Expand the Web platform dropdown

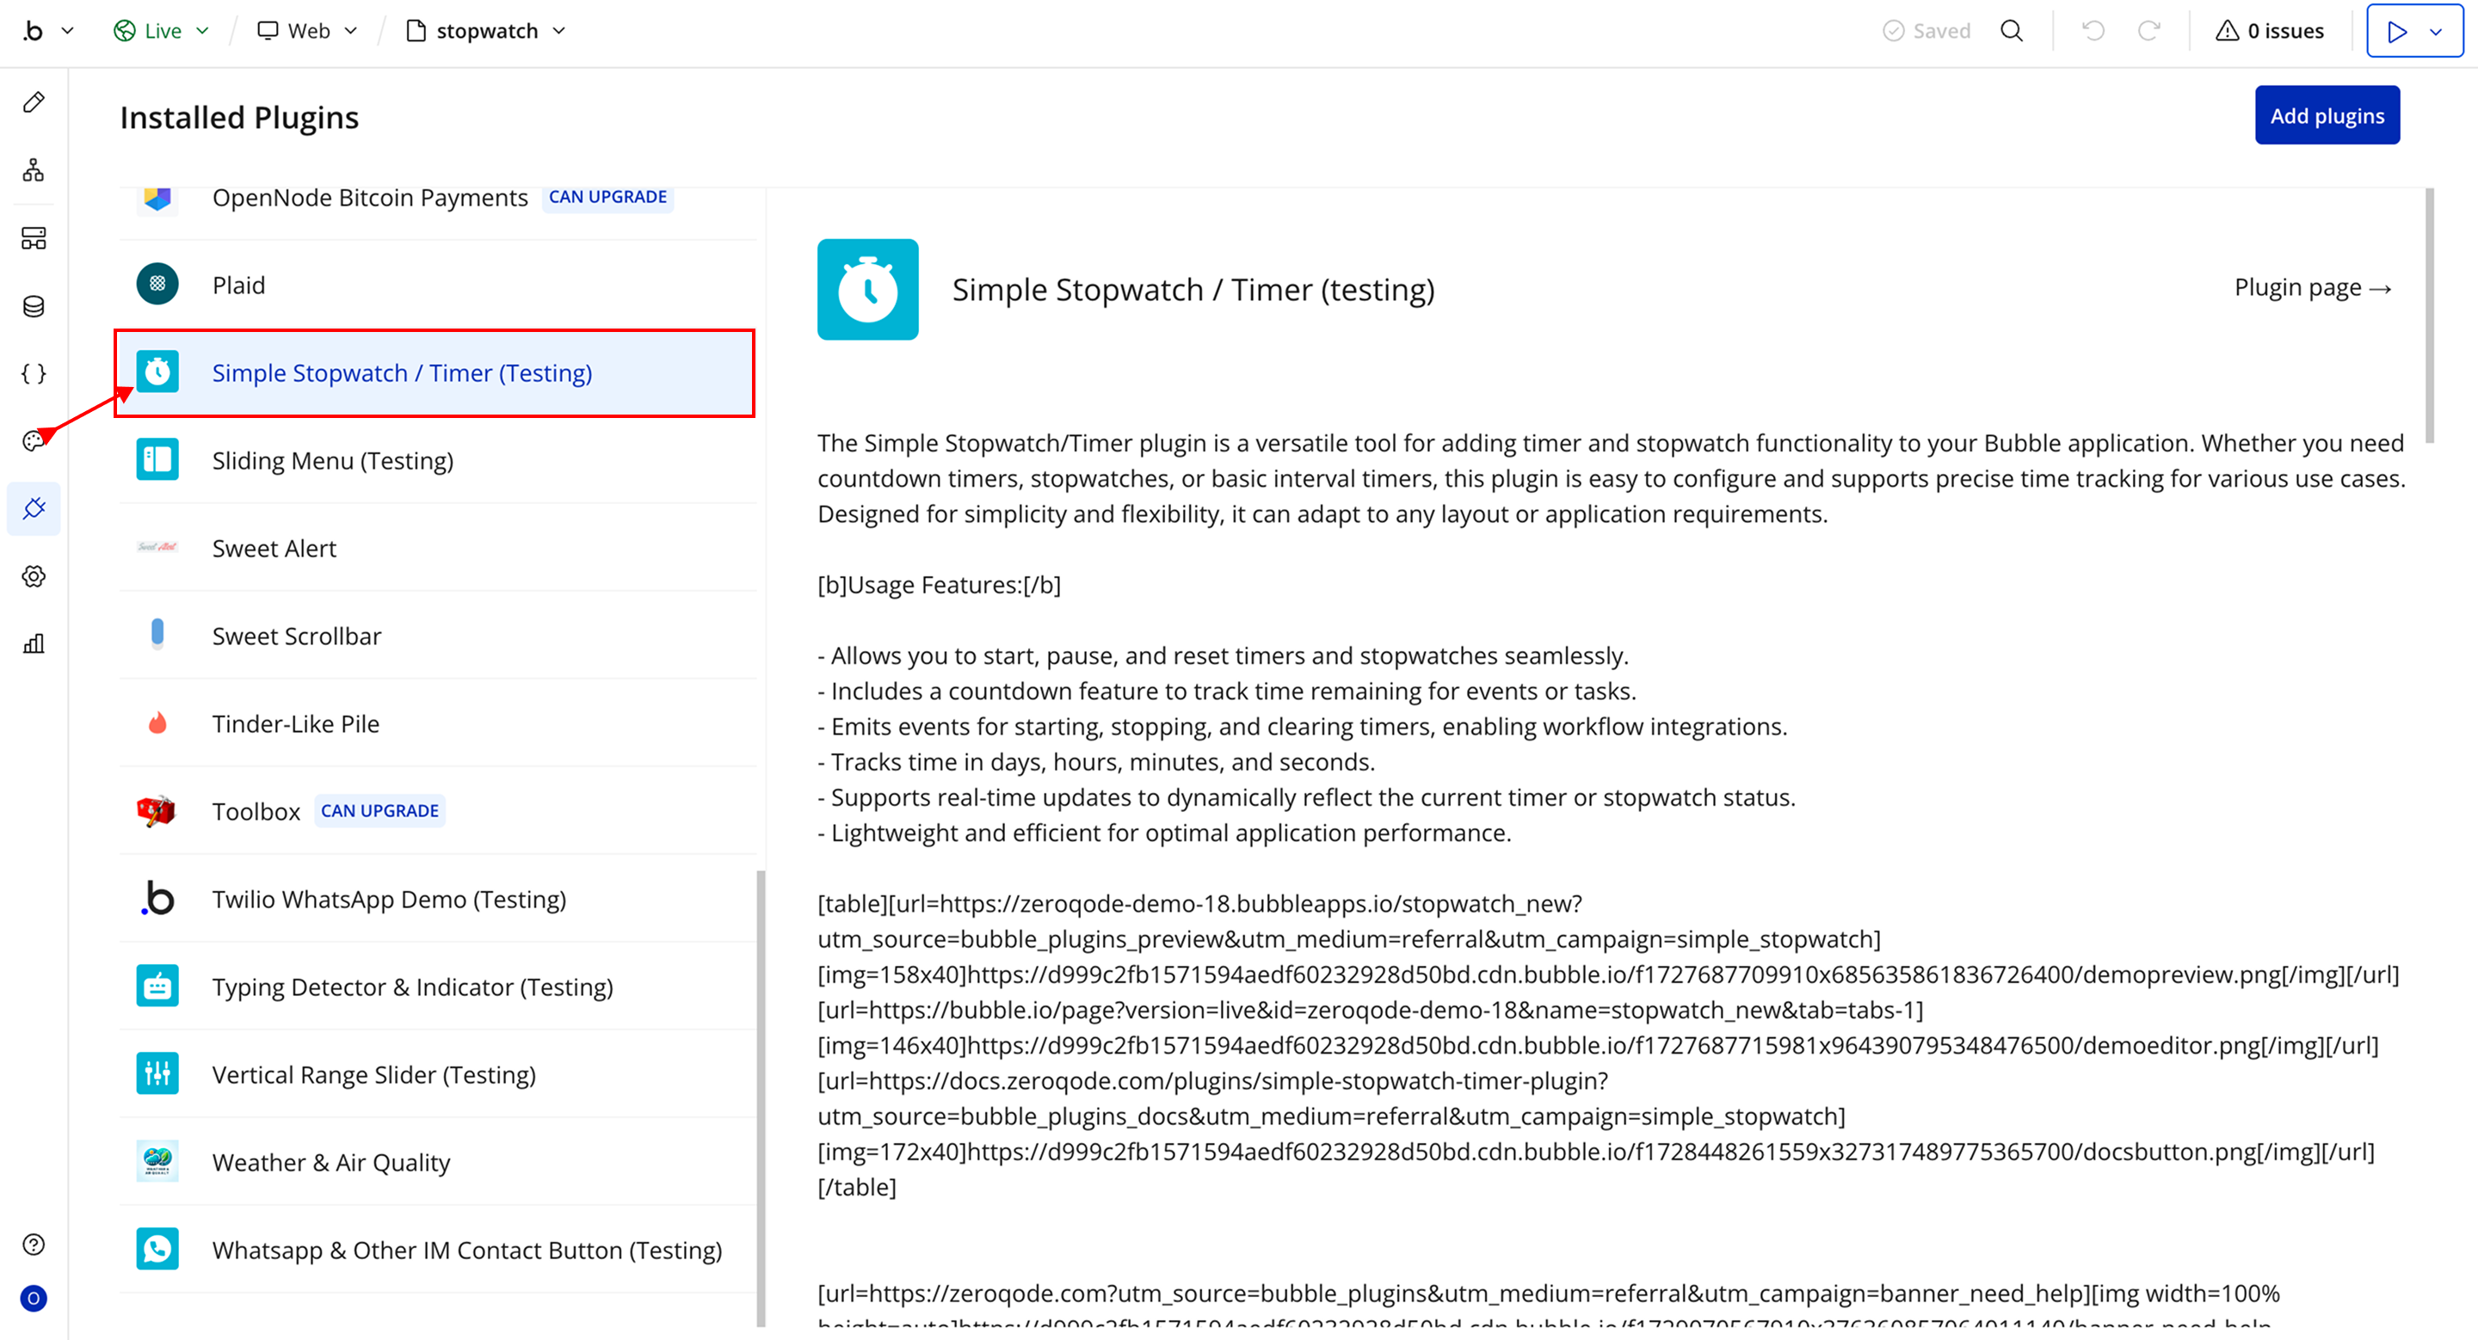(308, 31)
